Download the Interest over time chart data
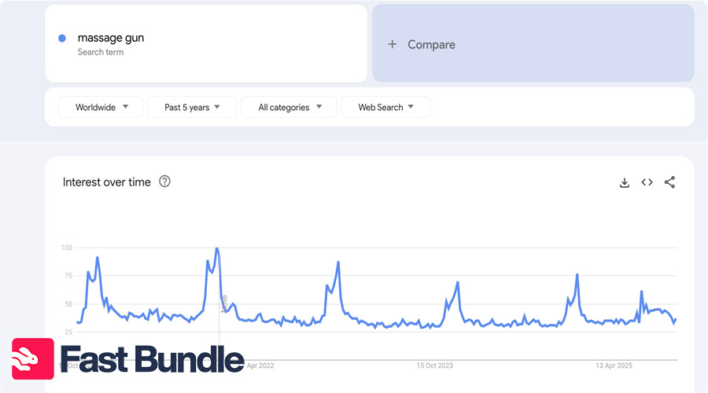Screen dimensions: 708x393 (625, 182)
